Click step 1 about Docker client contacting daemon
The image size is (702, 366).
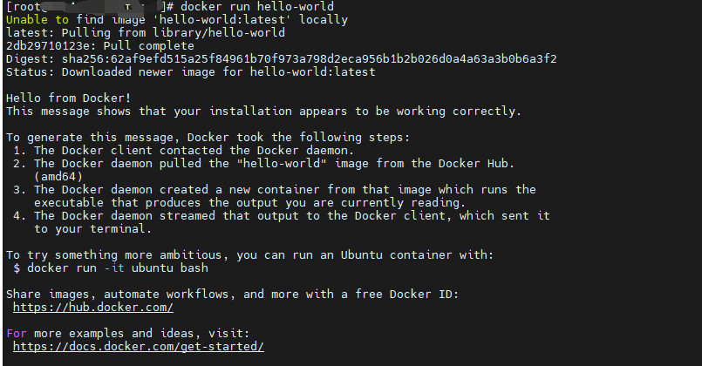click(183, 151)
